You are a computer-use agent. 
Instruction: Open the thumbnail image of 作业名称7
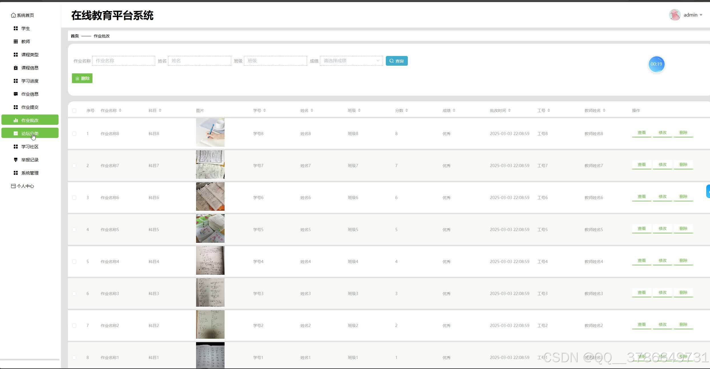(210, 165)
